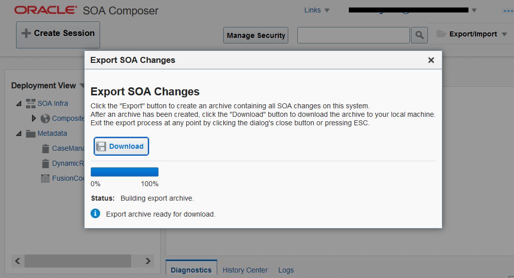Expand the Composites tree node
The height and width of the screenshot is (278, 514).
pos(34,118)
